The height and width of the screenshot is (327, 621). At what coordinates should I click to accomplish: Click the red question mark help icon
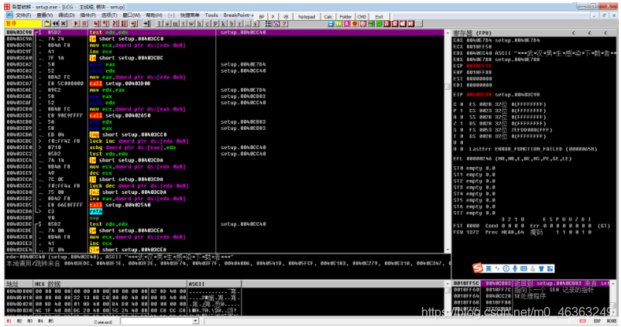[x=284, y=24]
